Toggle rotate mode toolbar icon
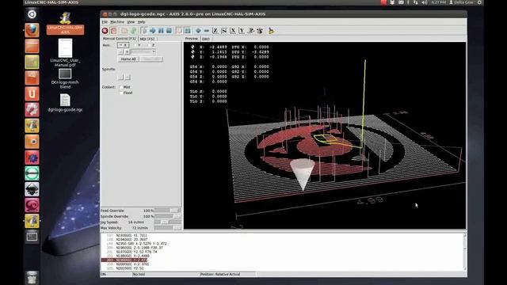 [x=260, y=31]
